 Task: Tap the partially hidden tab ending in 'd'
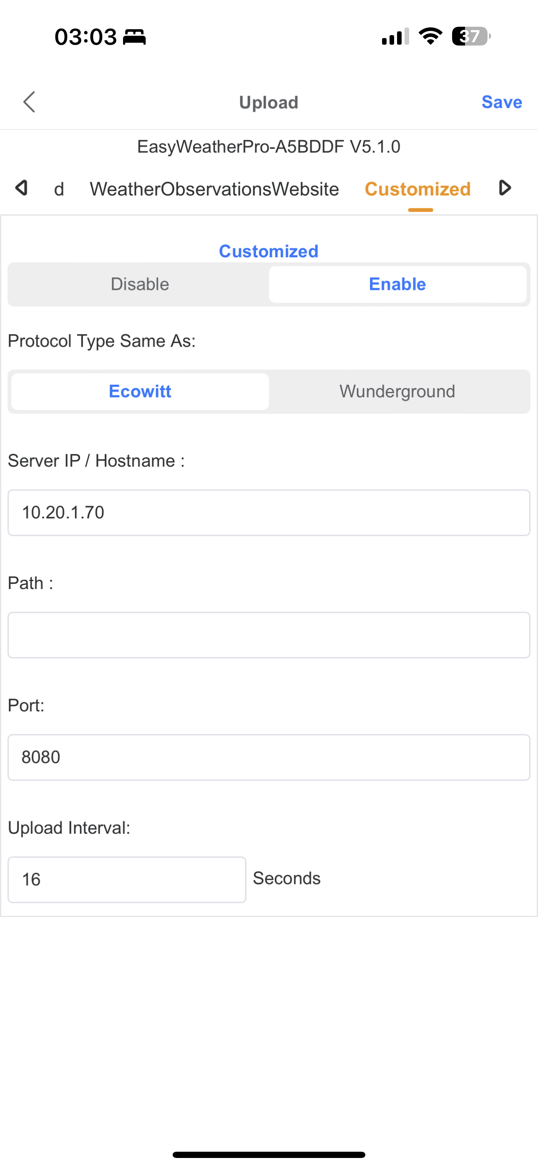(59, 189)
